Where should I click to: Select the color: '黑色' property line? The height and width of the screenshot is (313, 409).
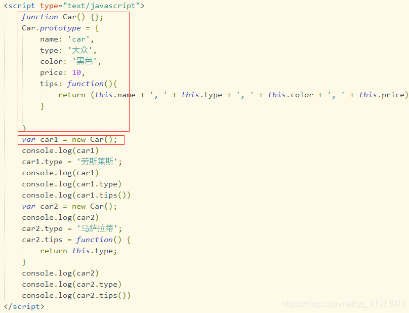[x=70, y=61]
